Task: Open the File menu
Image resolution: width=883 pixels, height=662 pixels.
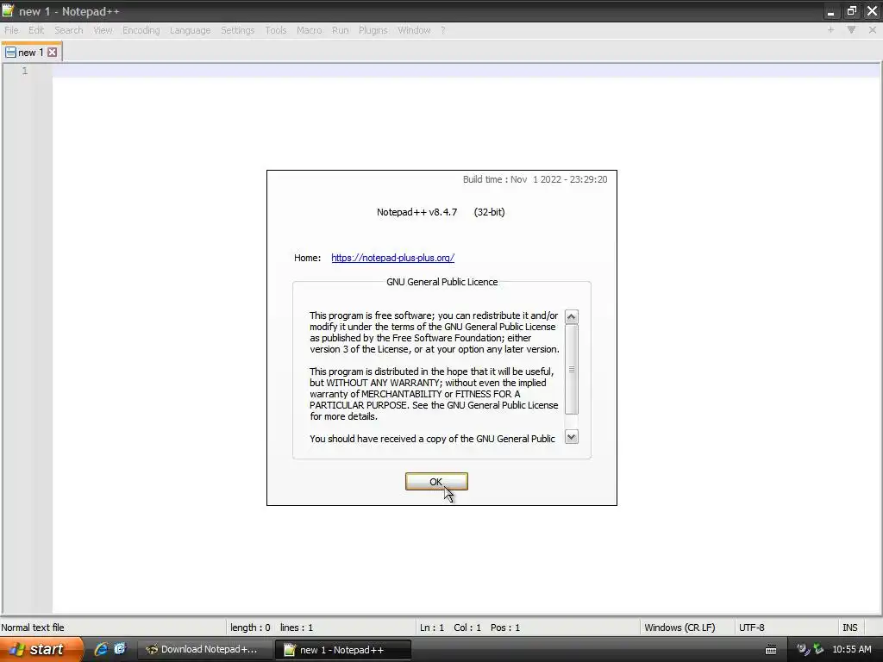Action: click(11, 30)
